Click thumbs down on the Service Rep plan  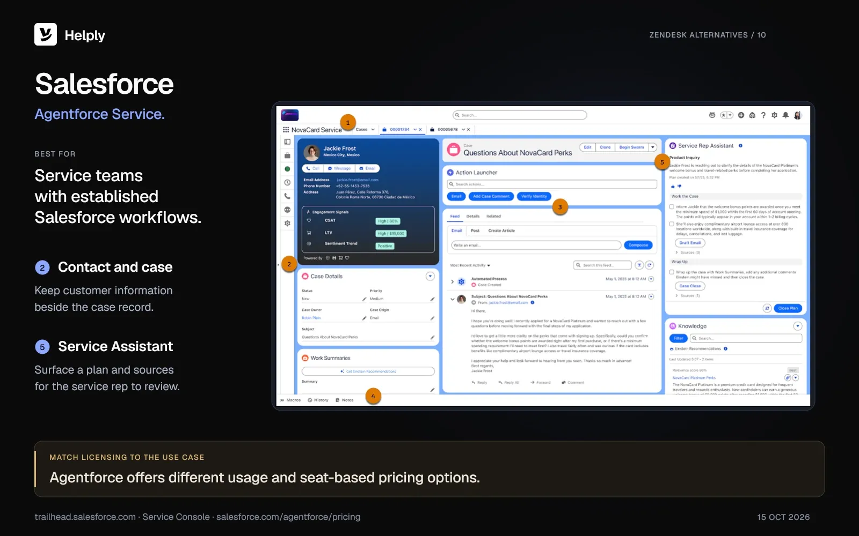click(x=679, y=187)
